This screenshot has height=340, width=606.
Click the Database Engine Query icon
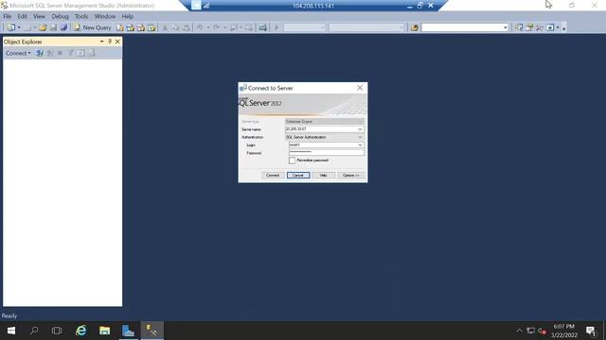pyautogui.click(x=120, y=27)
